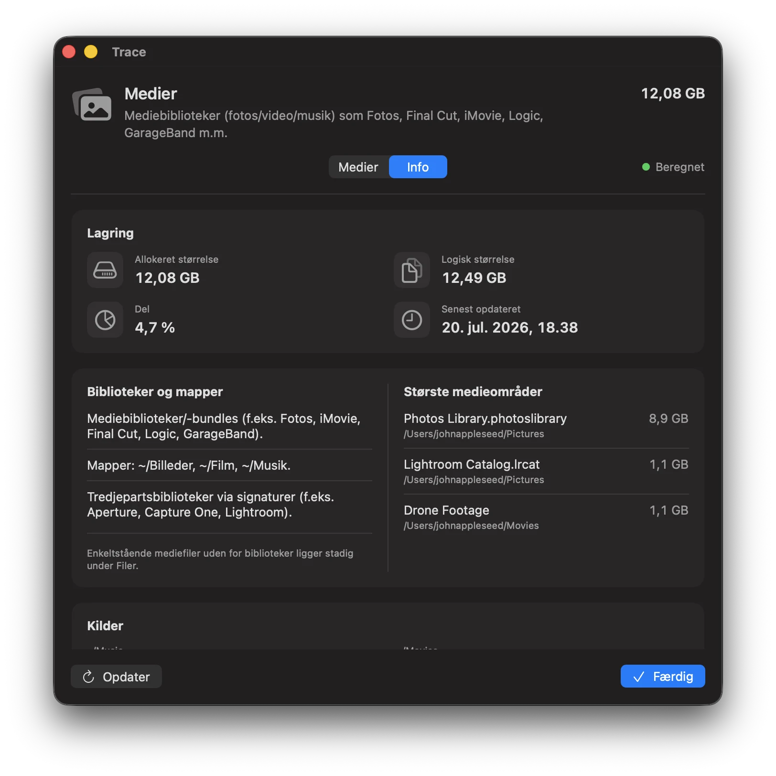This screenshot has height=776, width=776.
Task: Click the refresh arrow icon in Opdater
Action: pos(88,677)
